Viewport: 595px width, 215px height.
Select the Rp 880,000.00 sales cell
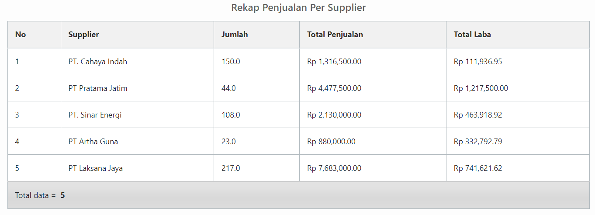pyautogui.click(x=331, y=142)
